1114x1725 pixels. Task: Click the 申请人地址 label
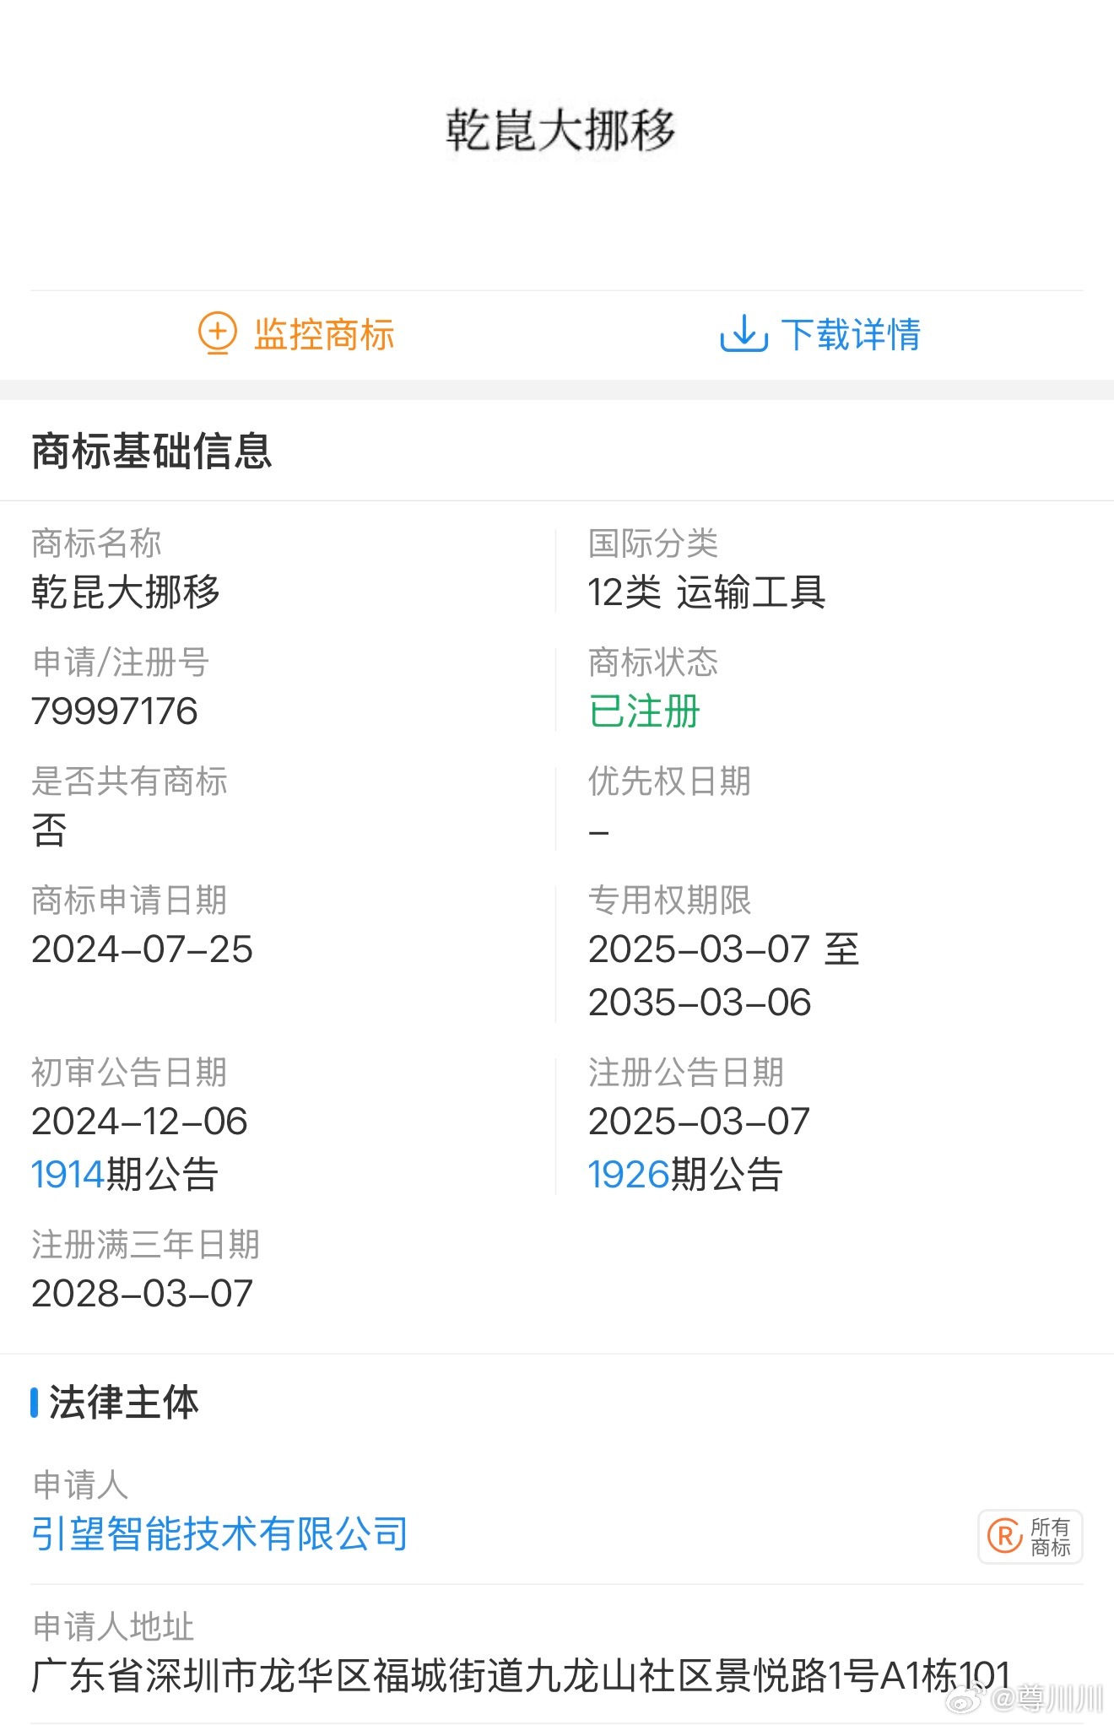pyautogui.click(x=113, y=1627)
